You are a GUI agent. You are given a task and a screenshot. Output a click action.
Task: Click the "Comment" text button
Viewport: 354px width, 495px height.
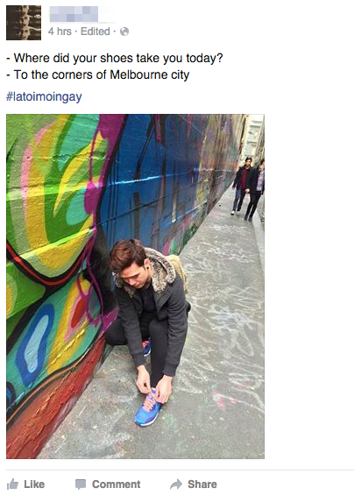point(116,484)
